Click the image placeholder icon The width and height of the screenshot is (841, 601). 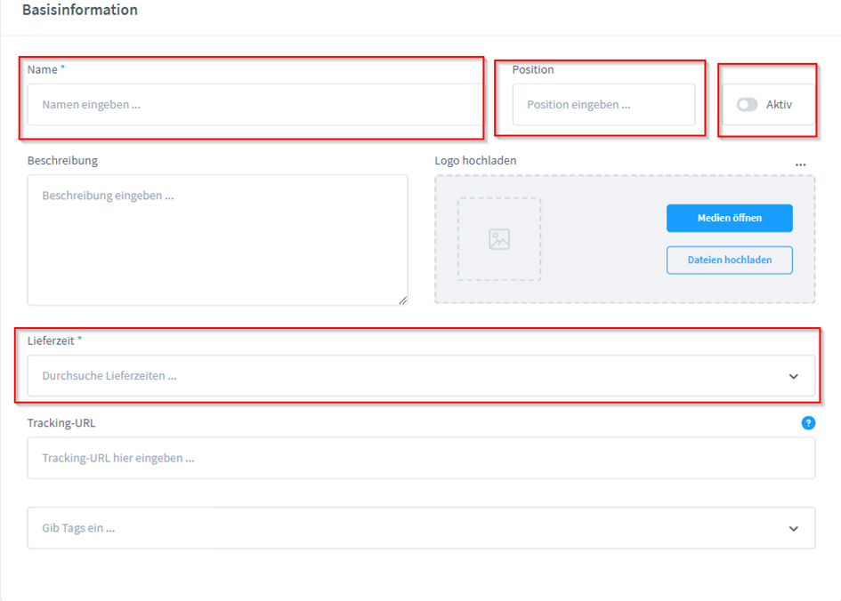tap(499, 239)
